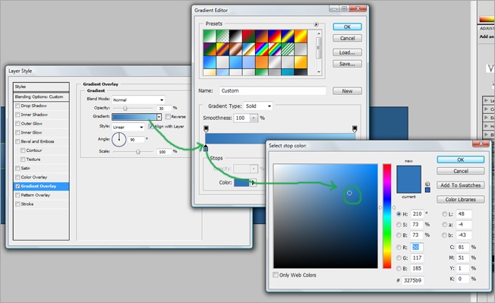Click Add To Swatches button
Image resolution: width=495 pixels, height=303 pixels.
(461, 185)
